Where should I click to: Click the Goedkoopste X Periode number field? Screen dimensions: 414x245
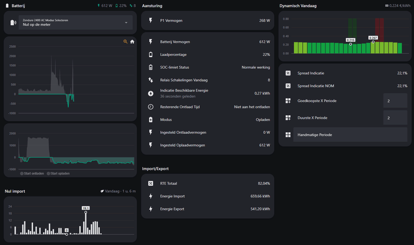395,101
